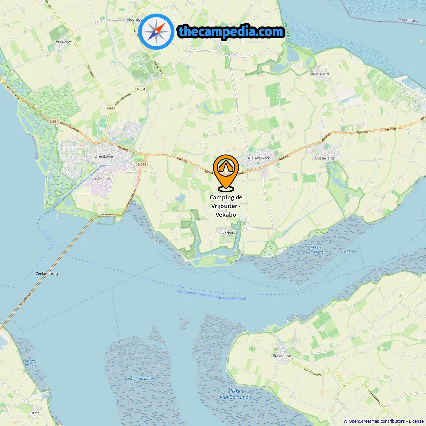
Task: Select the Zierikzee town label
Action: click(x=104, y=156)
